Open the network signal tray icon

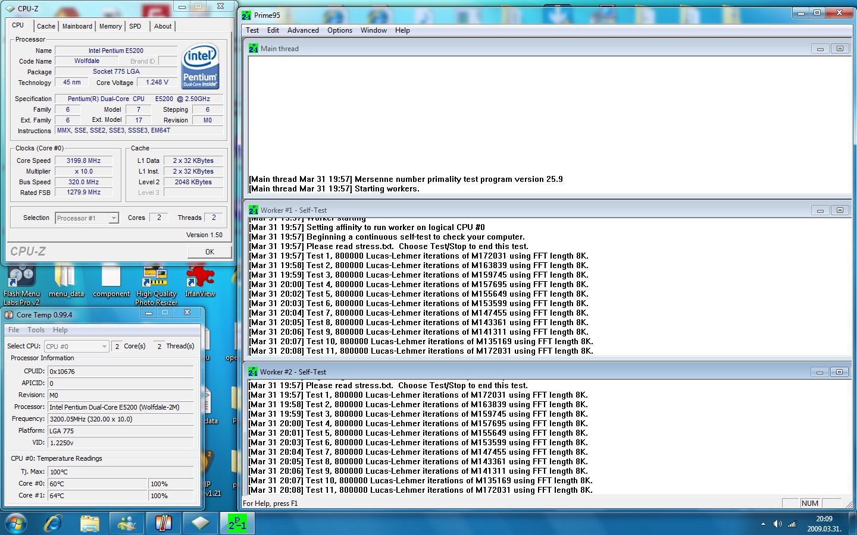coord(792,524)
